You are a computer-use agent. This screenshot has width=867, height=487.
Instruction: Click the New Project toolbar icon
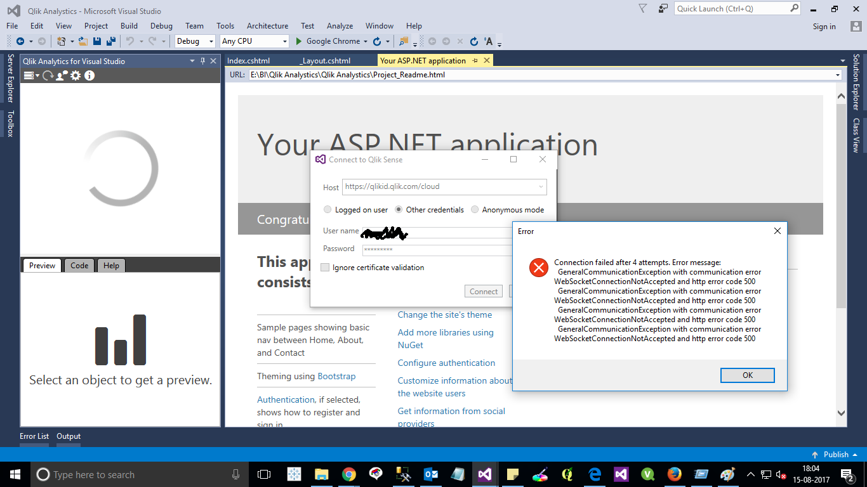click(x=62, y=41)
